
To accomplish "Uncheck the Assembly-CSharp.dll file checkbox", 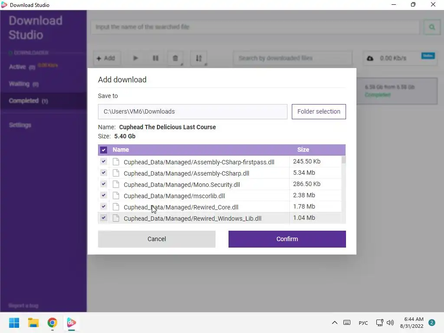I will pyautogui.click(x=104, y=173).
